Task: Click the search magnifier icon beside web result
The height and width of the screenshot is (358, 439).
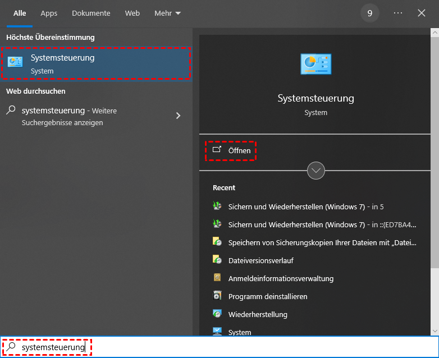Action: (x=11, y=111)
